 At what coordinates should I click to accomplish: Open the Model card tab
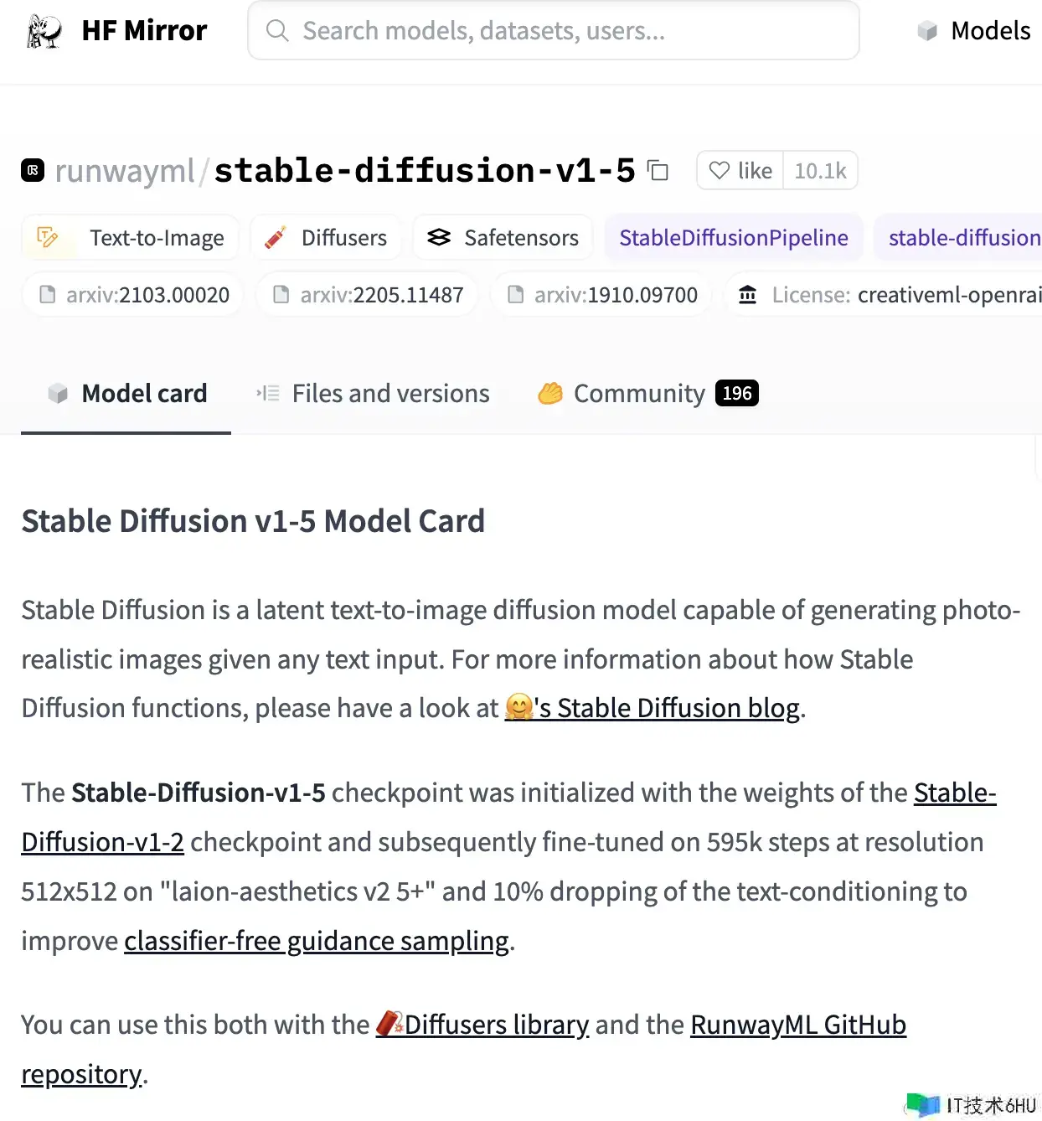[x=127, y=394]
